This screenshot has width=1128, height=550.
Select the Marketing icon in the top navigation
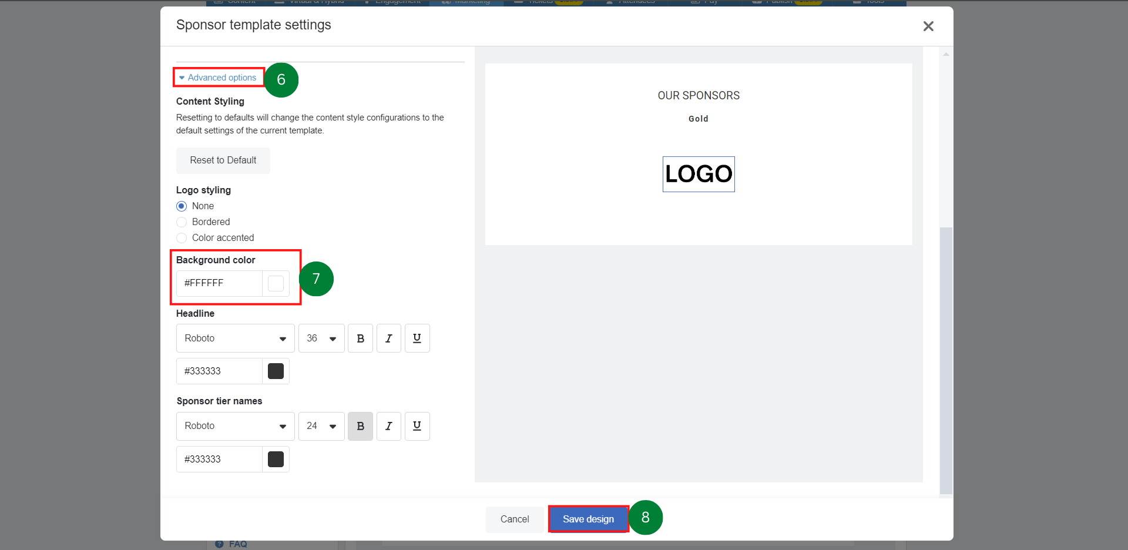point(466,2)
